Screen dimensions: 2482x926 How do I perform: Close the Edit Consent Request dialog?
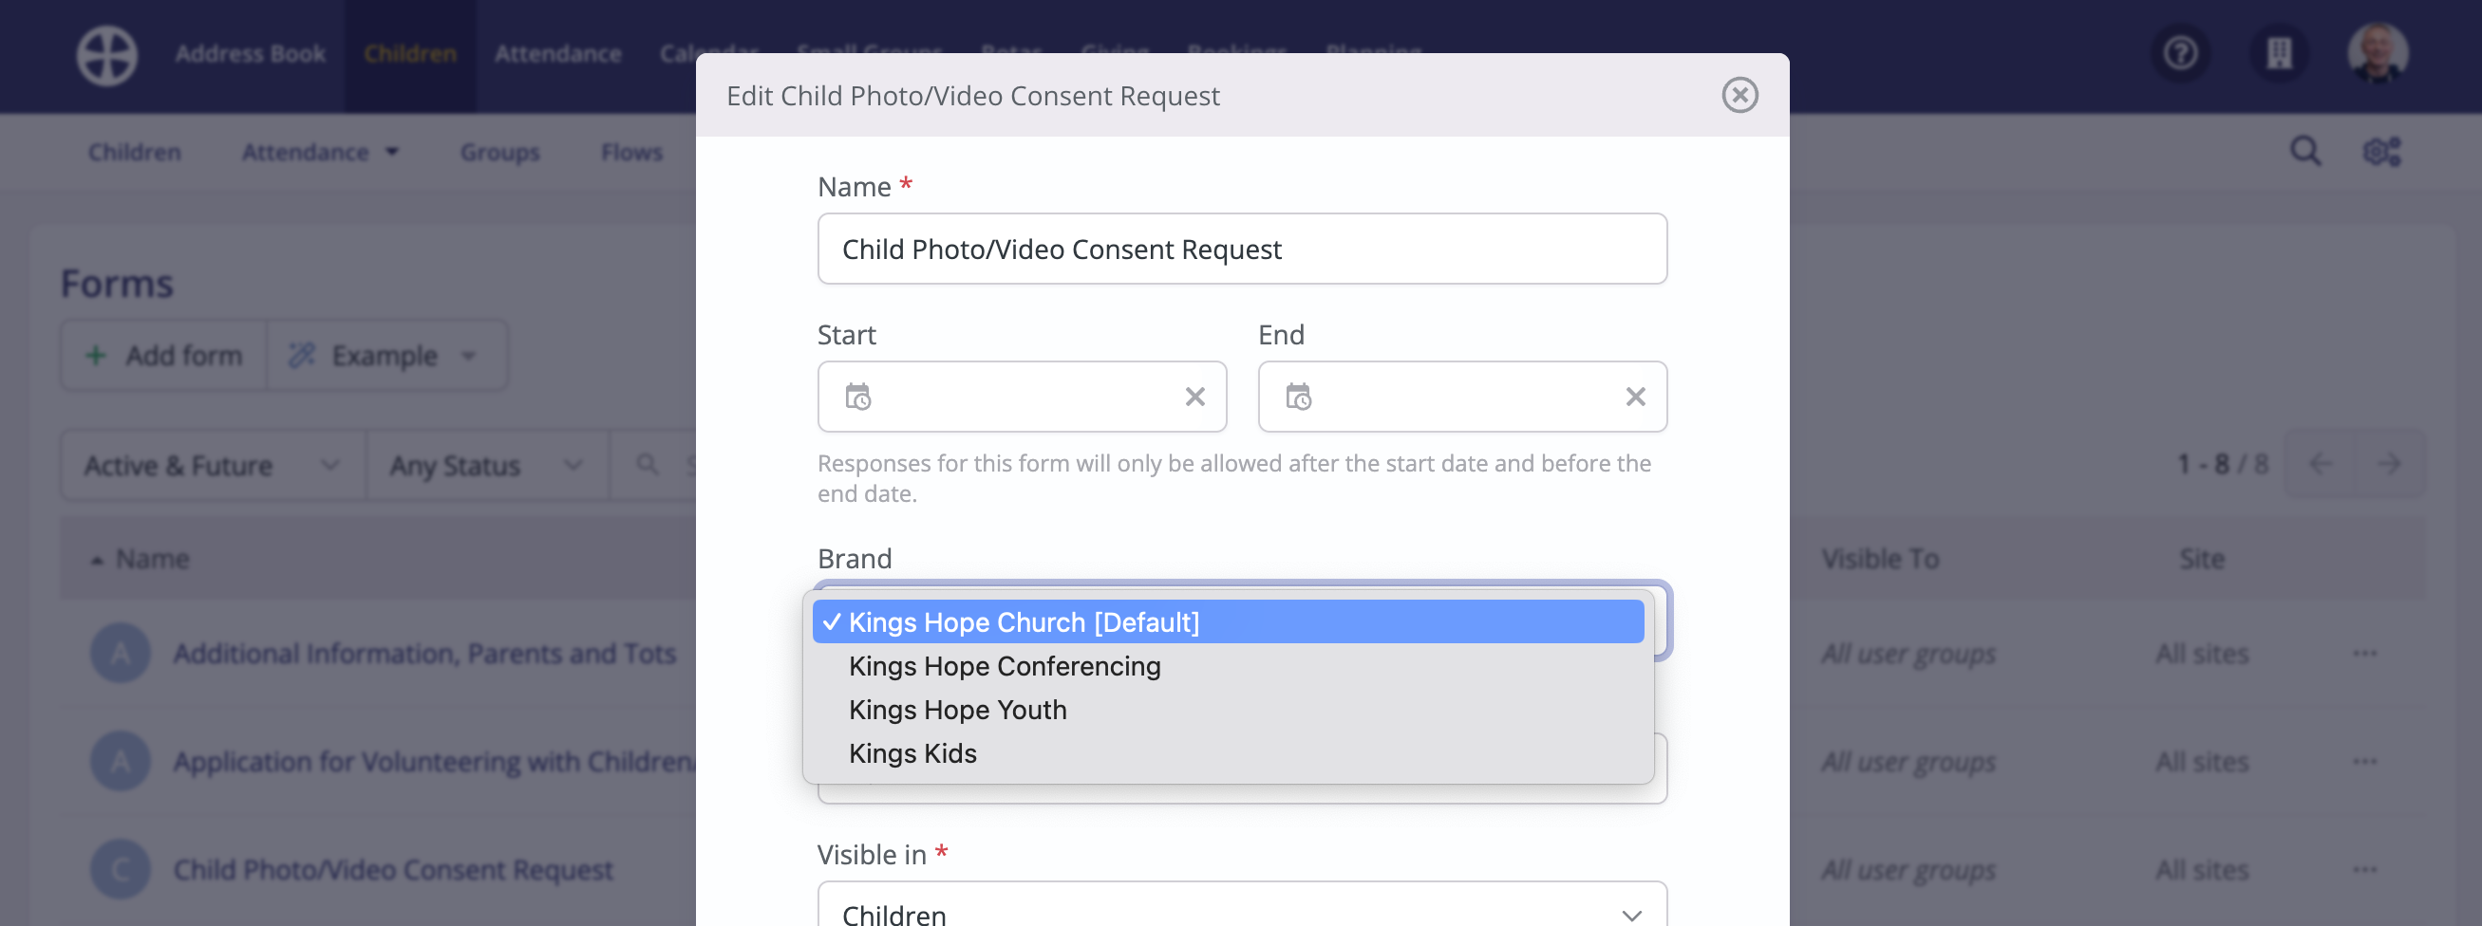[x=1739, y=95]
